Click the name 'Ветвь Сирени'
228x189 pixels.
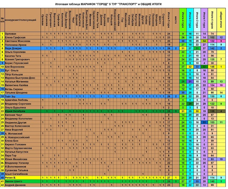click(x=14, y=89)
